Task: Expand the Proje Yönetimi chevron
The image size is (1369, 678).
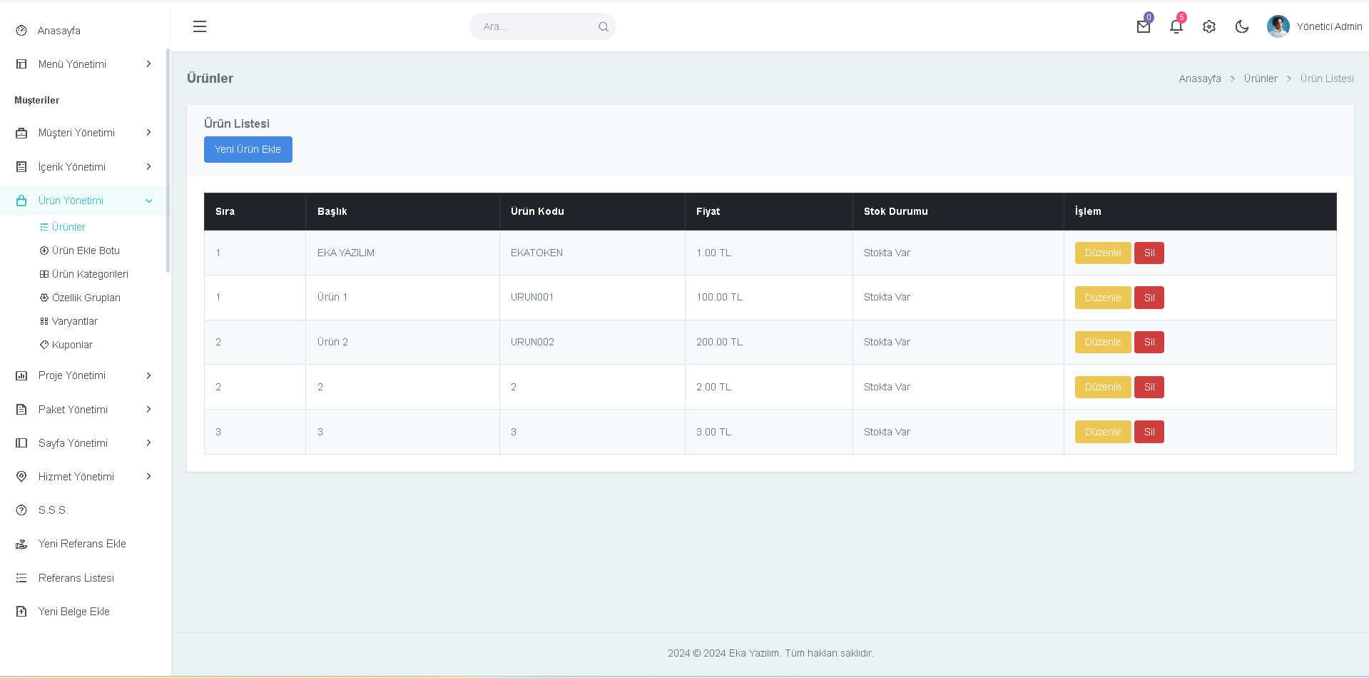Action: [148, 375]
